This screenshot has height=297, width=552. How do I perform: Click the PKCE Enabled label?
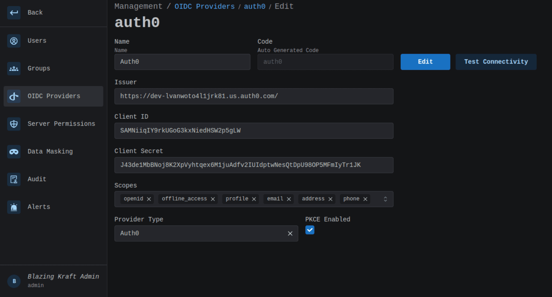point(328,219)
